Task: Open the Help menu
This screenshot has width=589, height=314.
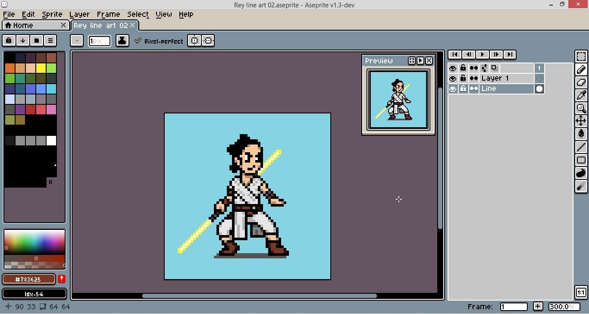Action: pyautogui.click(x=186, y=14)
